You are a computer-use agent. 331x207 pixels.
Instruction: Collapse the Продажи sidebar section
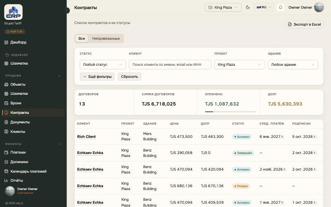pos(59,76)
